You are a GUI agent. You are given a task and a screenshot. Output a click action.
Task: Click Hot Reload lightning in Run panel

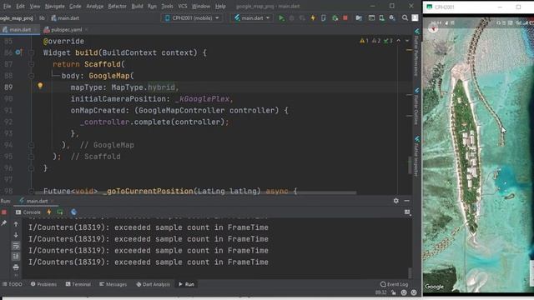49,212
